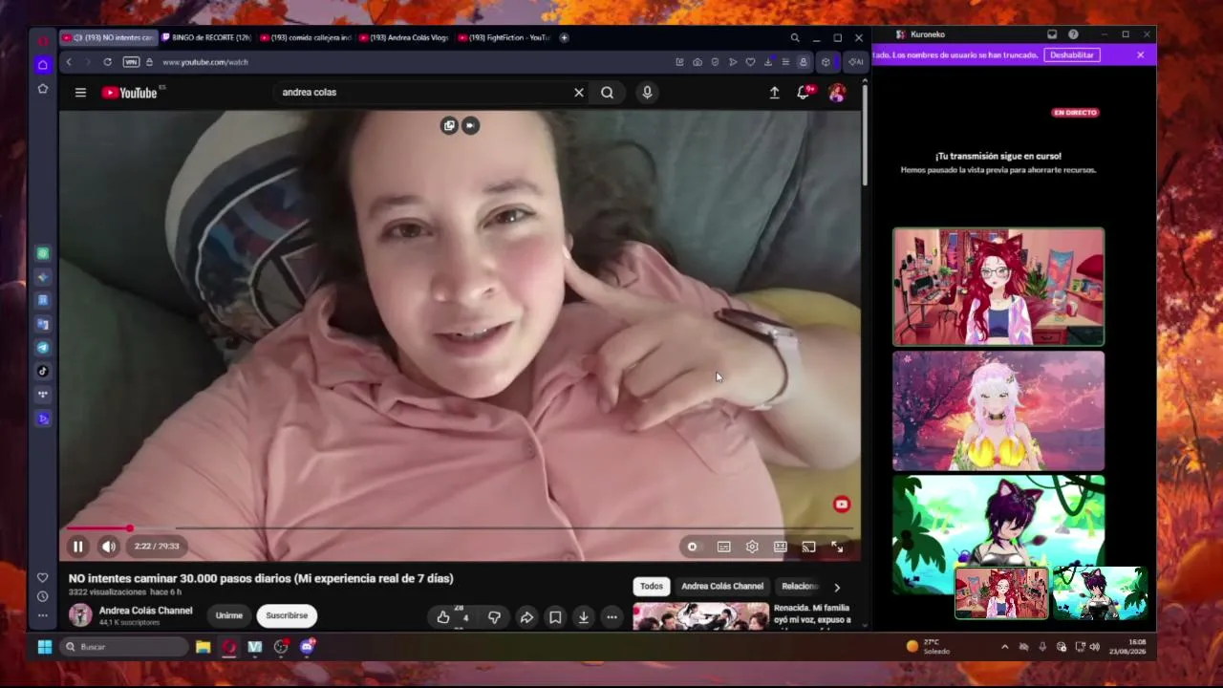Share the video
This screenshot has width=1223, height=688.
(526, 617)
